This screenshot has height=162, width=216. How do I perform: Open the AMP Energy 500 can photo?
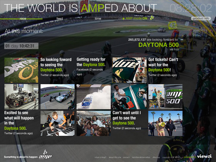pyautogui.click(x=165, y=97)
